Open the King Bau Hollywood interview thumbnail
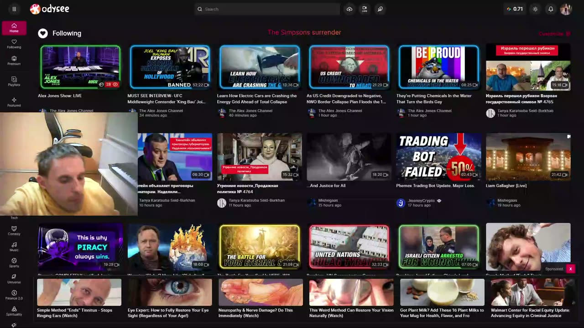584x328 pixels. (170, 67)
